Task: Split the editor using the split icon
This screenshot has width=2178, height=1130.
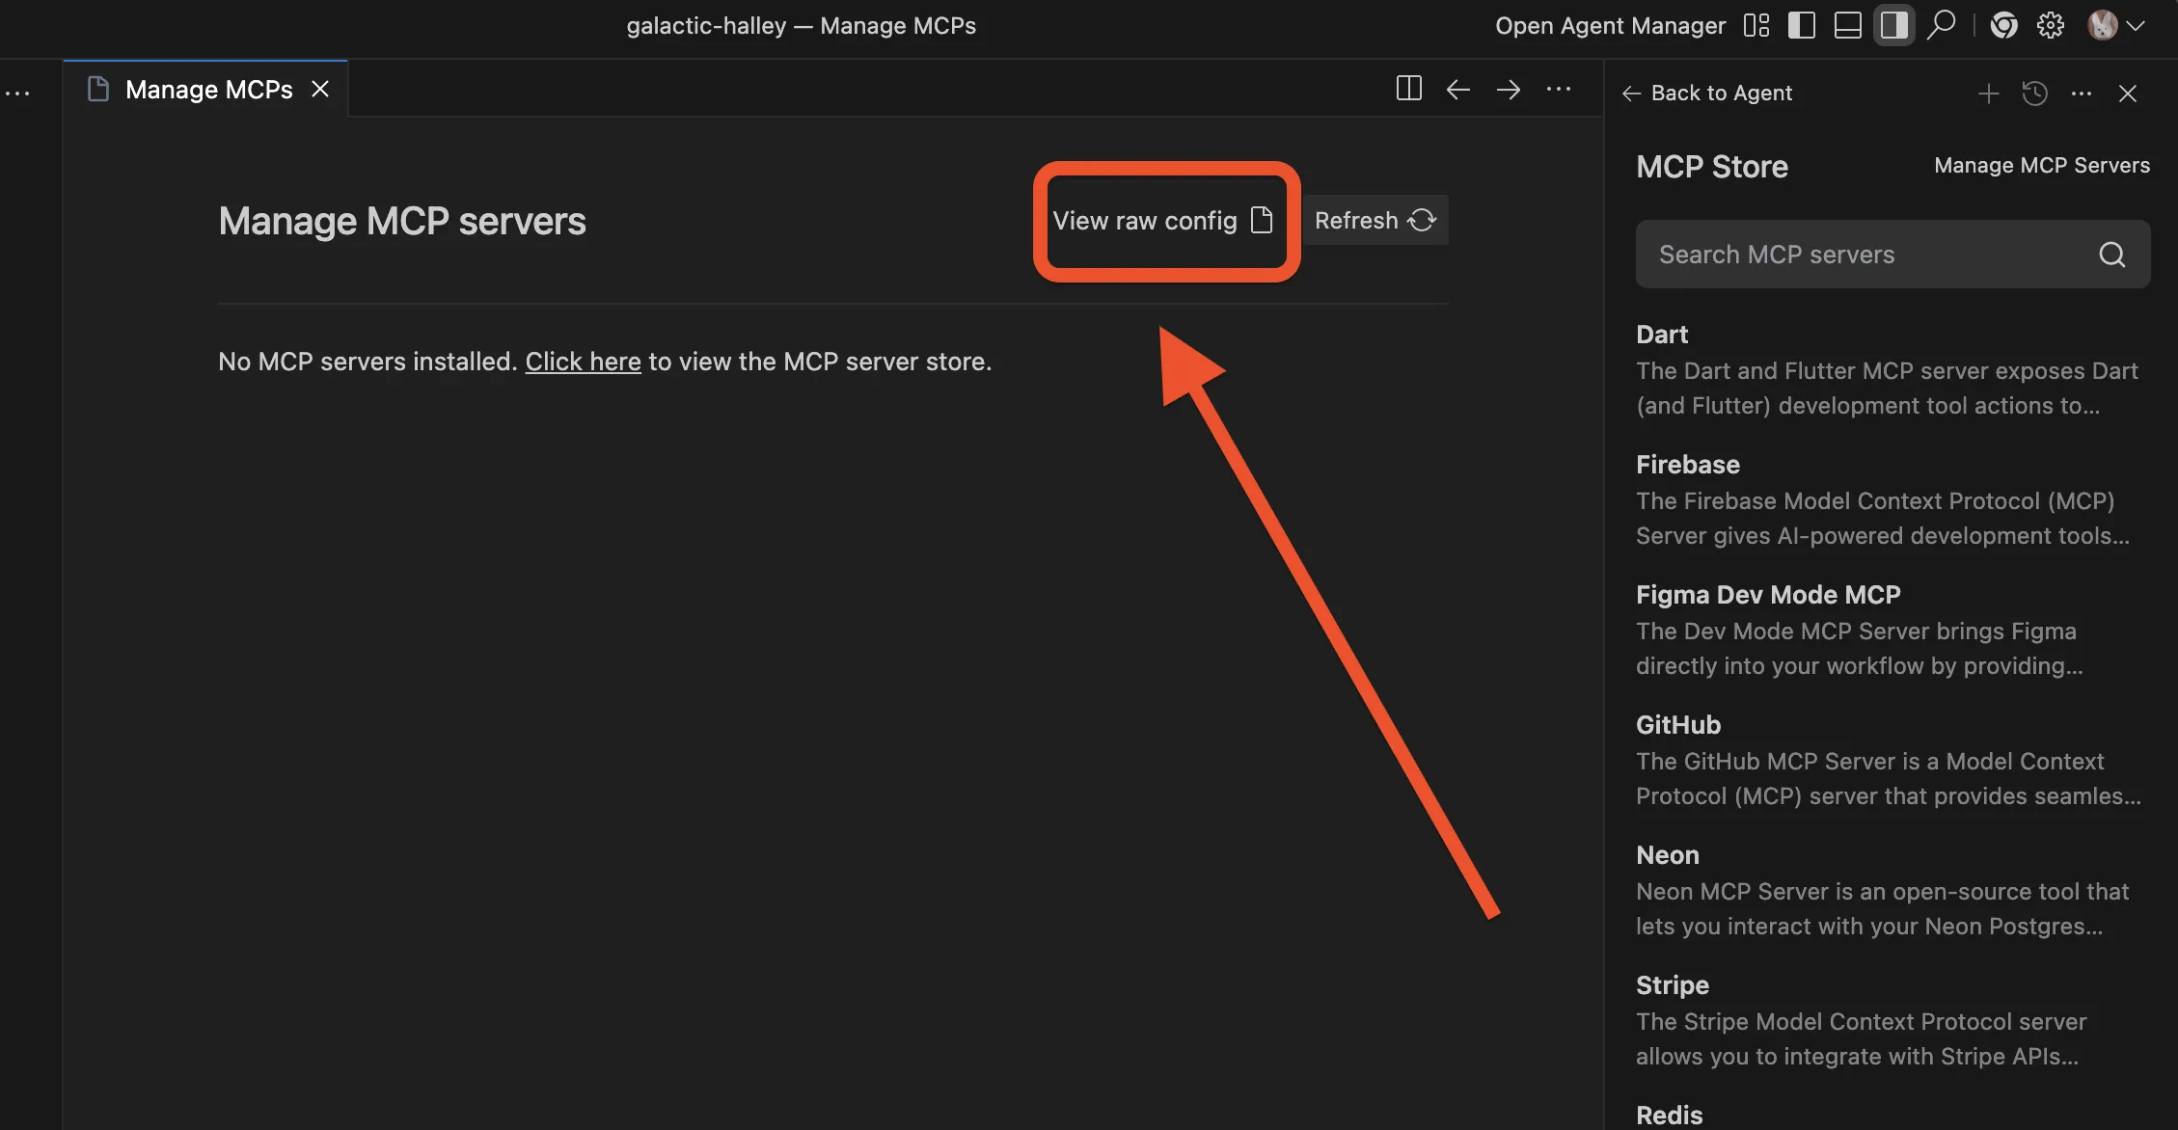Action: tap(1408, 89)
